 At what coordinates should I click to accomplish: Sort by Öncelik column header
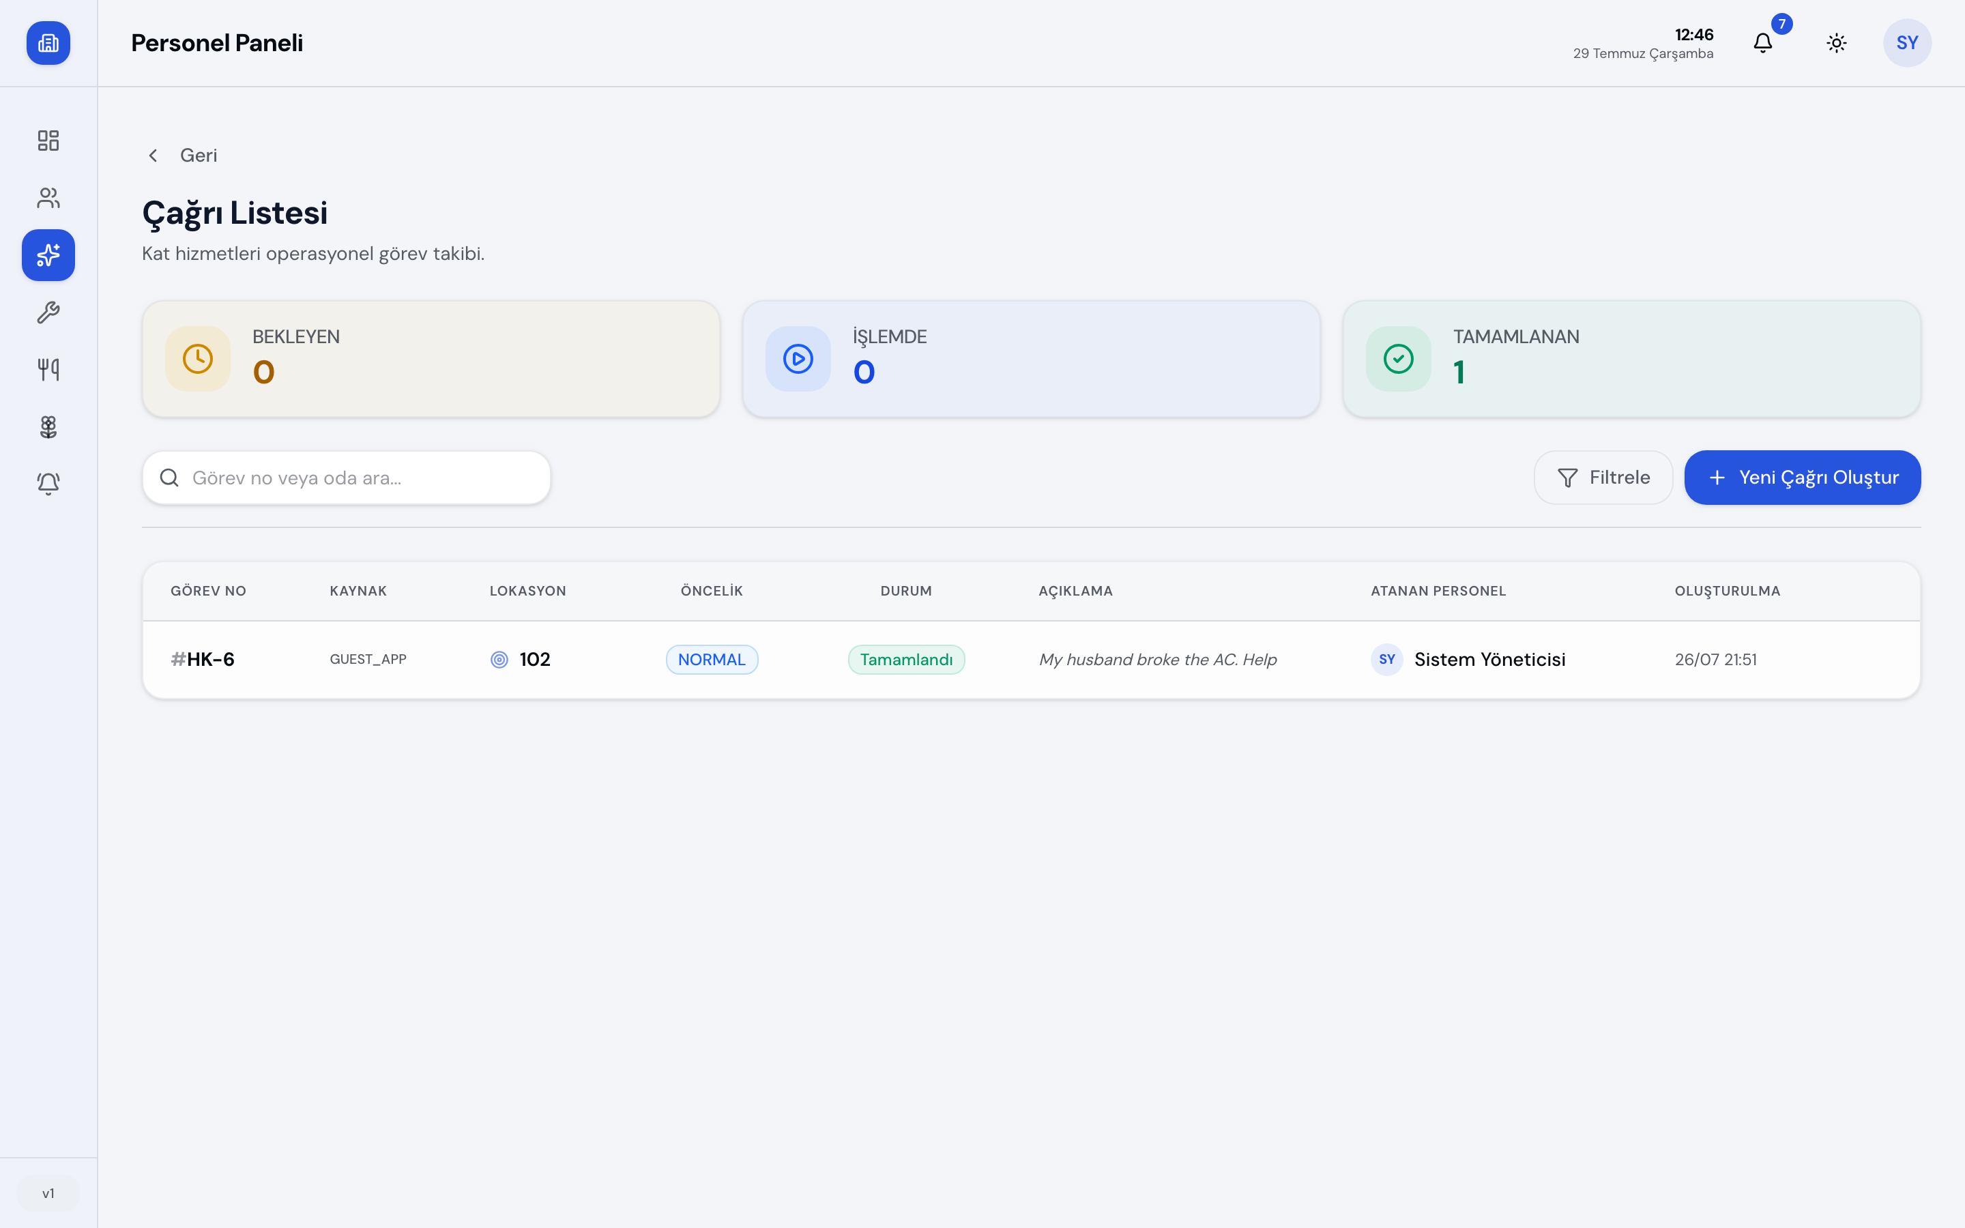coord(712,590)
